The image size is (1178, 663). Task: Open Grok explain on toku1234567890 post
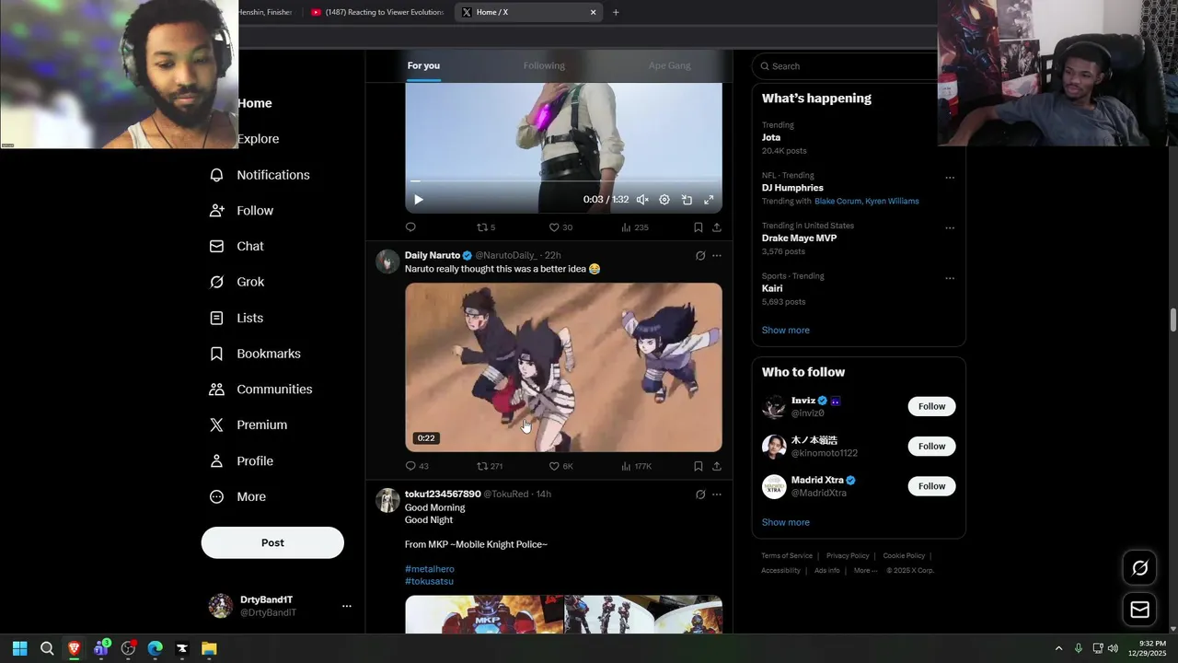click(700, 494)
